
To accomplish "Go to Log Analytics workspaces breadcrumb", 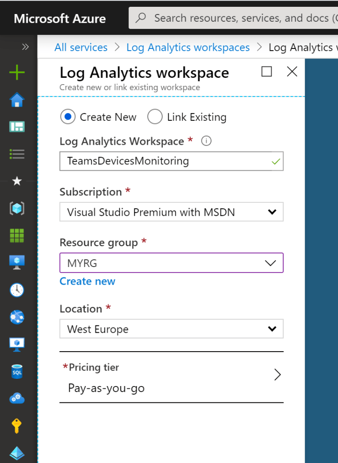I will click(188, 48).
